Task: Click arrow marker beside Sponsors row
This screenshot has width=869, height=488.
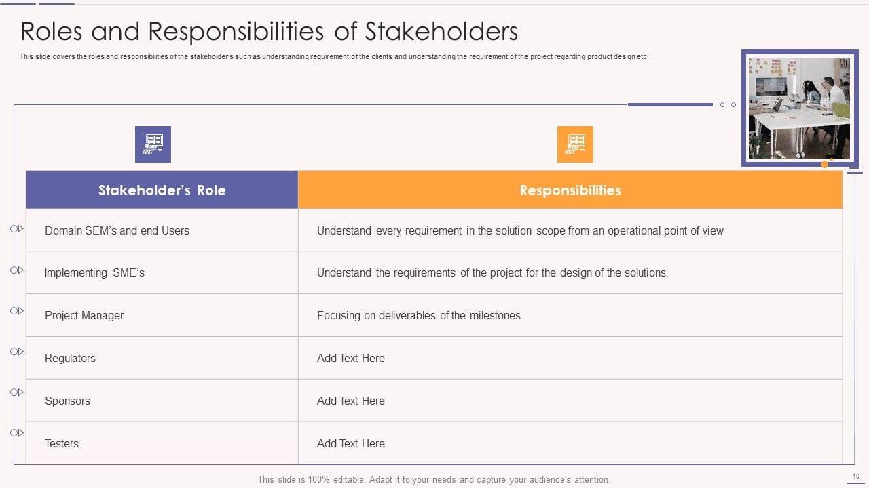Action: (x=18, y=392)
